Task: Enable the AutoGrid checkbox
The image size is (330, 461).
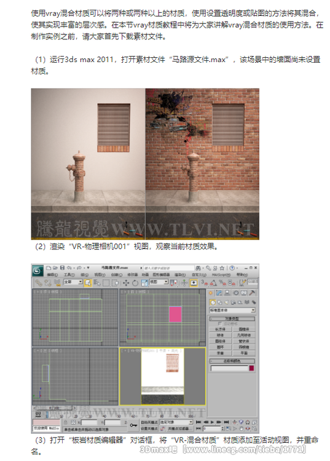Action: click(x=220, y=324)
